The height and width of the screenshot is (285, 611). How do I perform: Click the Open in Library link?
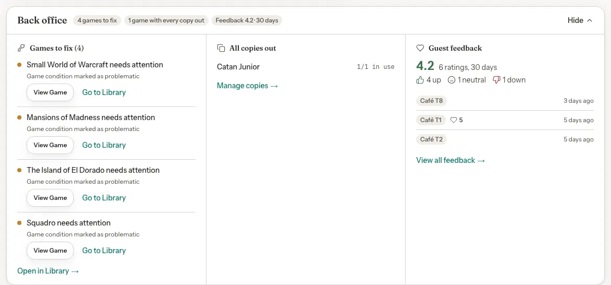(x=48, y=271)
